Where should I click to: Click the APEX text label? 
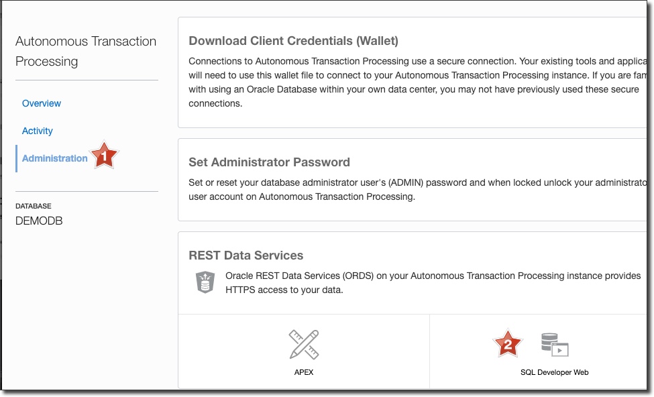[x=304, y=372]
